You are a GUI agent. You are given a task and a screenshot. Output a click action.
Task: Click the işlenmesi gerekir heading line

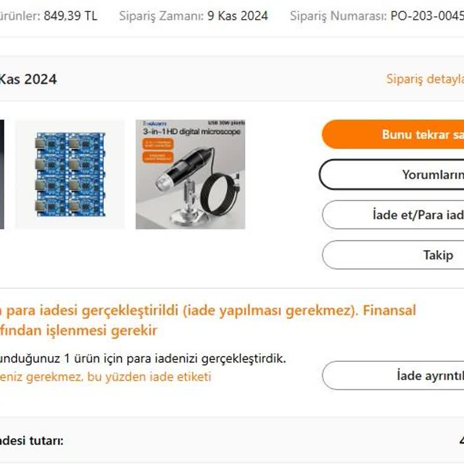click(x=79, y=330)
